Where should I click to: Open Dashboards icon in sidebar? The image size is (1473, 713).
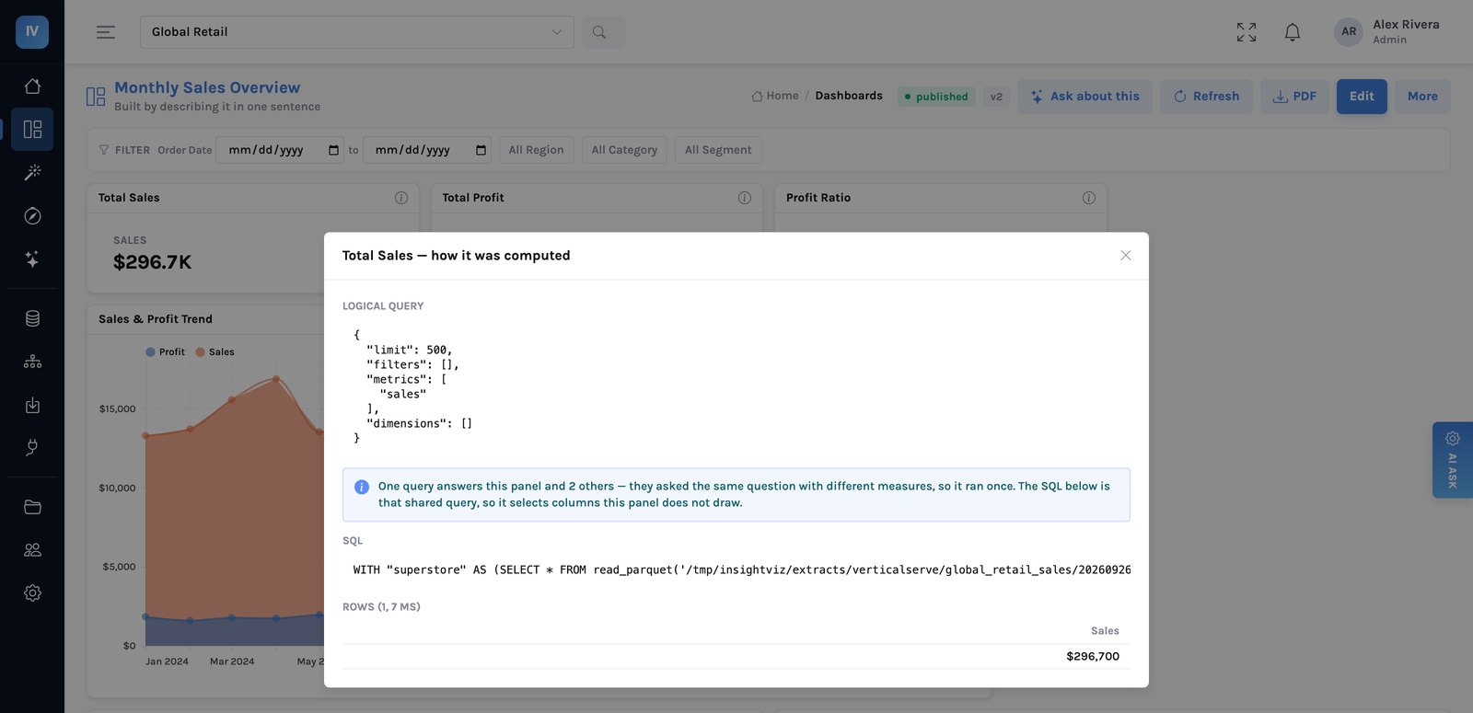32,129
